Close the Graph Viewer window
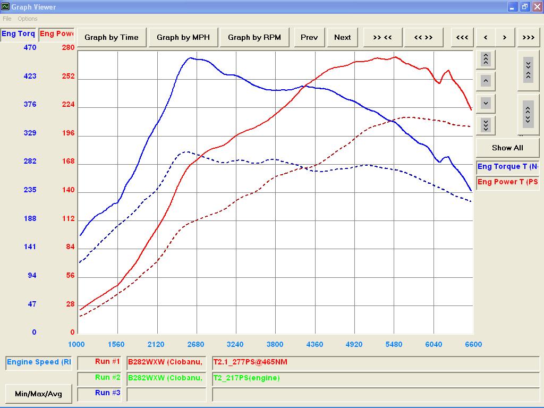544x408 pixels. (537, 6)
